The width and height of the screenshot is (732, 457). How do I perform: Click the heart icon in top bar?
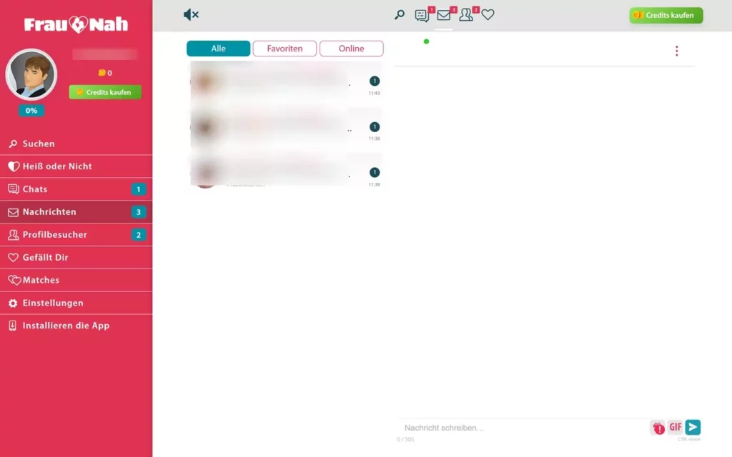click(488, 15)
